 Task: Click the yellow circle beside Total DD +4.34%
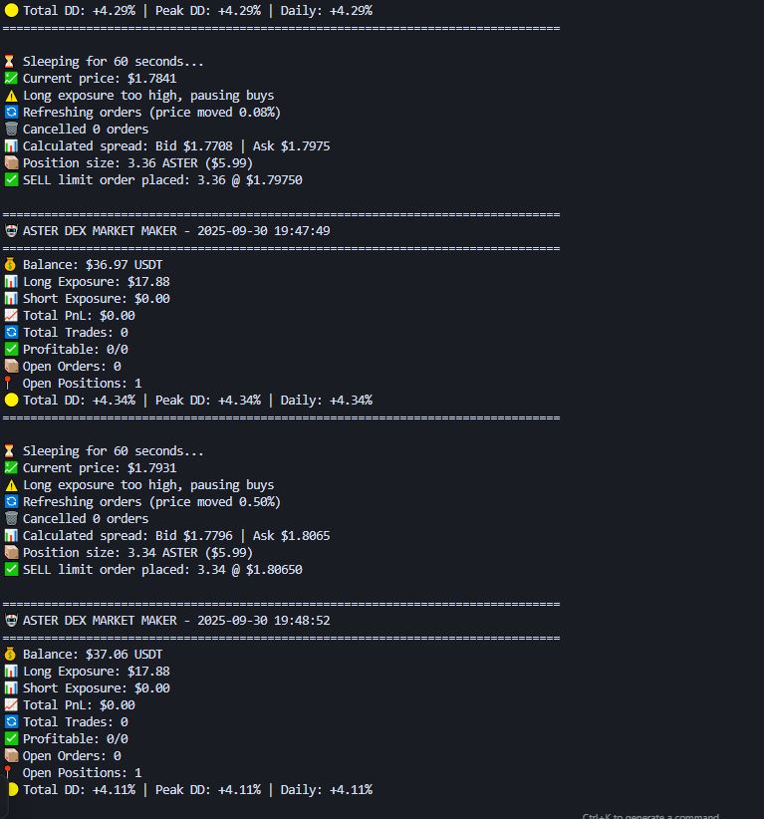pos(11,401)
